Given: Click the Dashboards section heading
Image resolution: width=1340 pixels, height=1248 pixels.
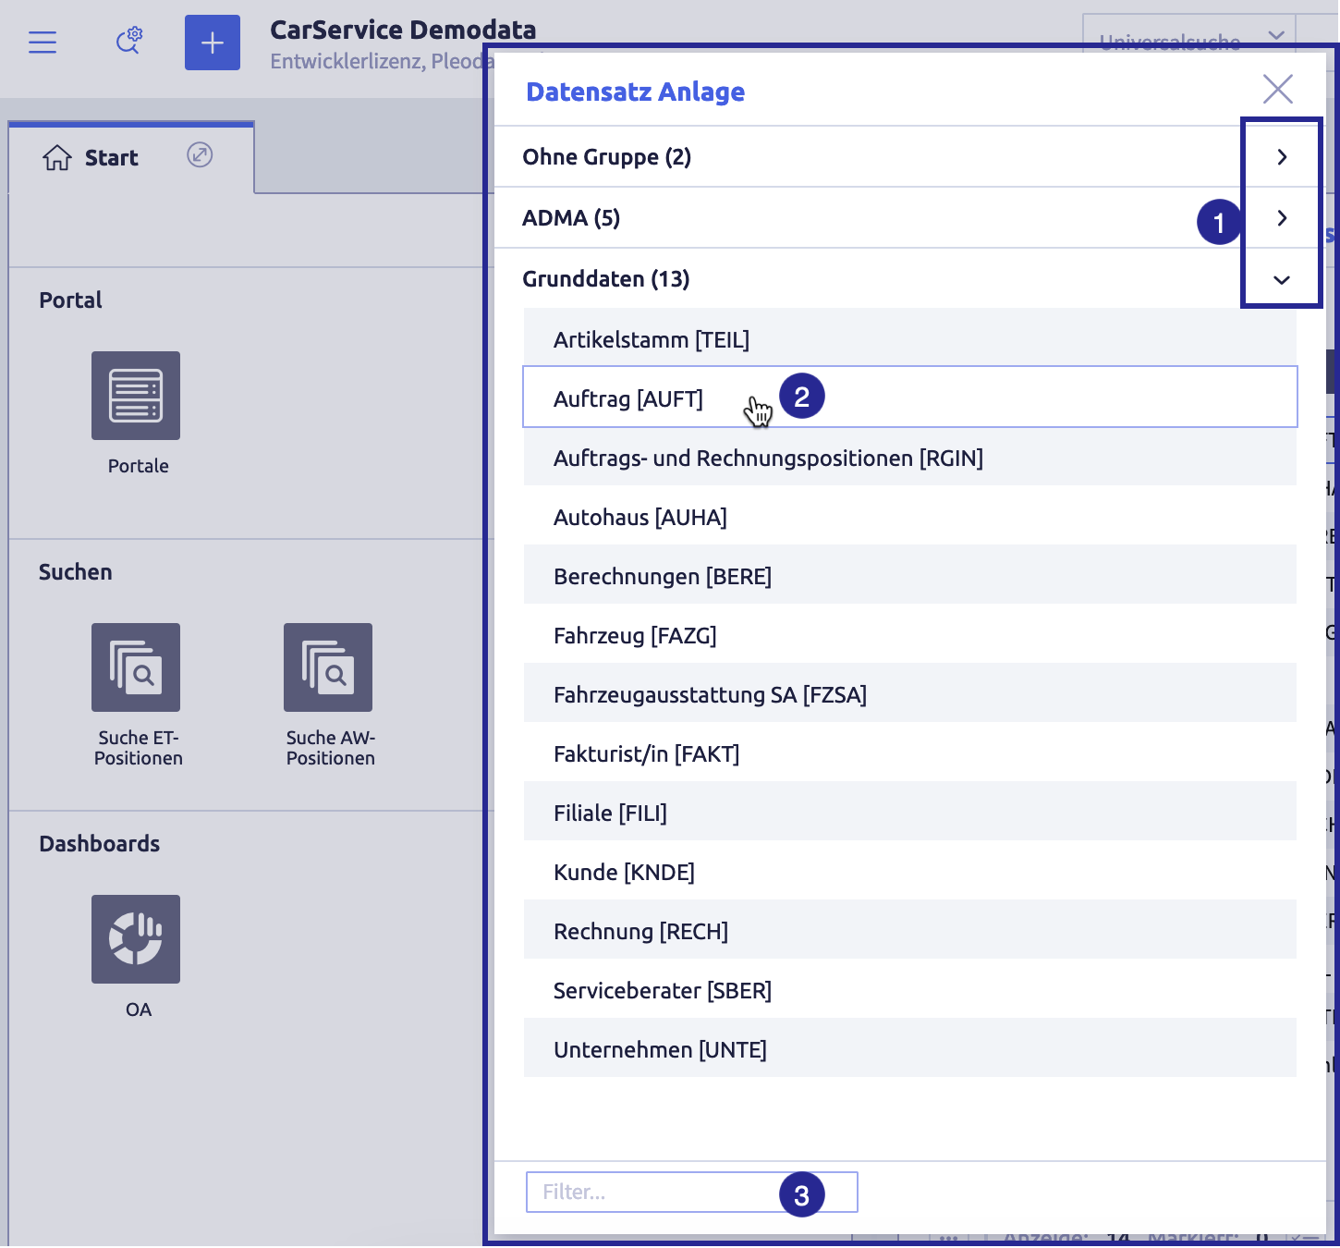Looking at the screenshot, I should pyautogui.click(x=99, y=844).
